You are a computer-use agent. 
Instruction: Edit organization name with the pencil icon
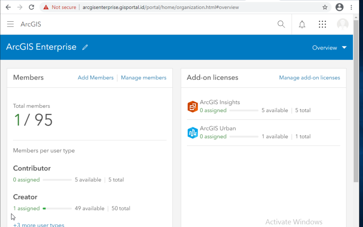click(85, 47)
